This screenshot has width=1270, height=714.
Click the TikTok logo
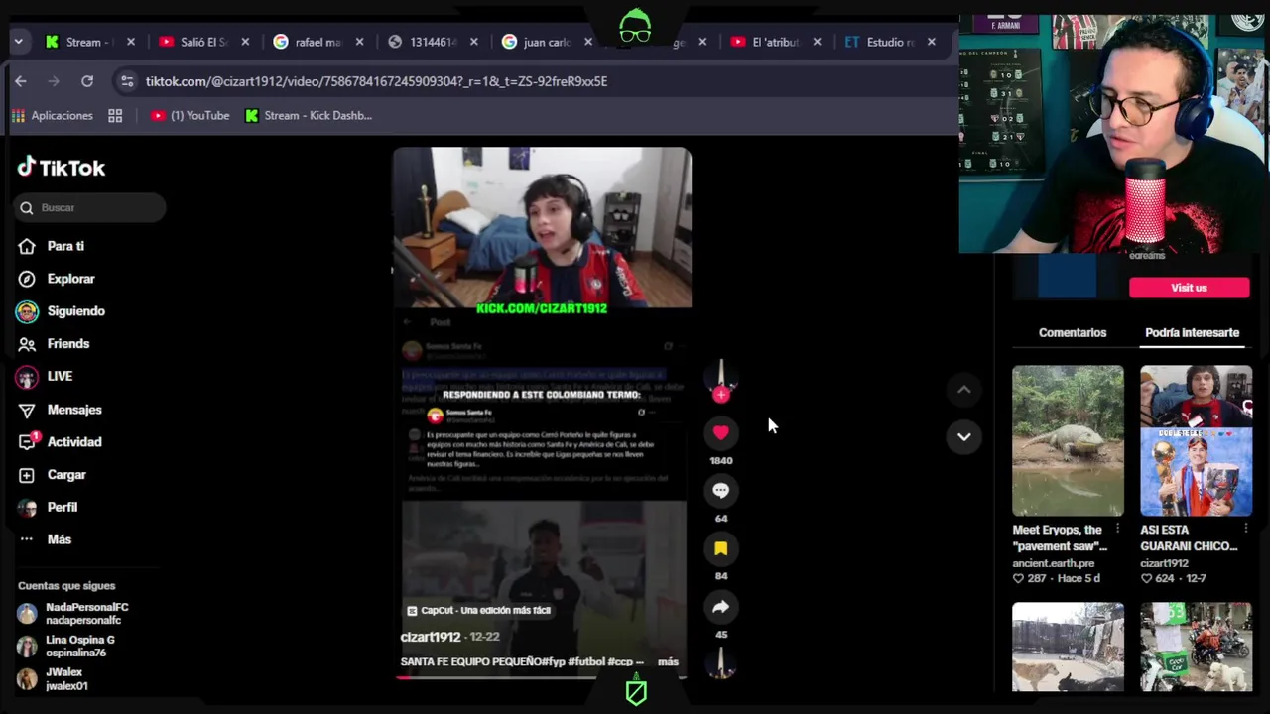click(62, 168)
